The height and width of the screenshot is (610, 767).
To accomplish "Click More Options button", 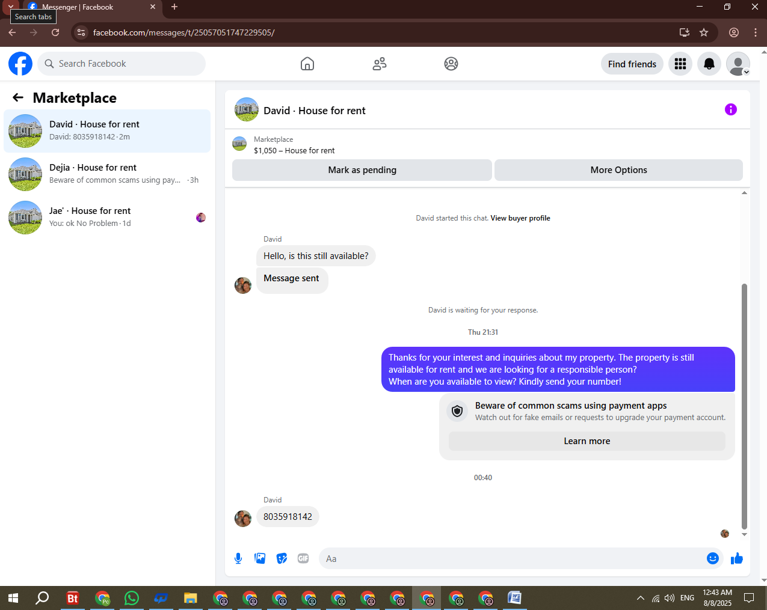I will 618,170.
